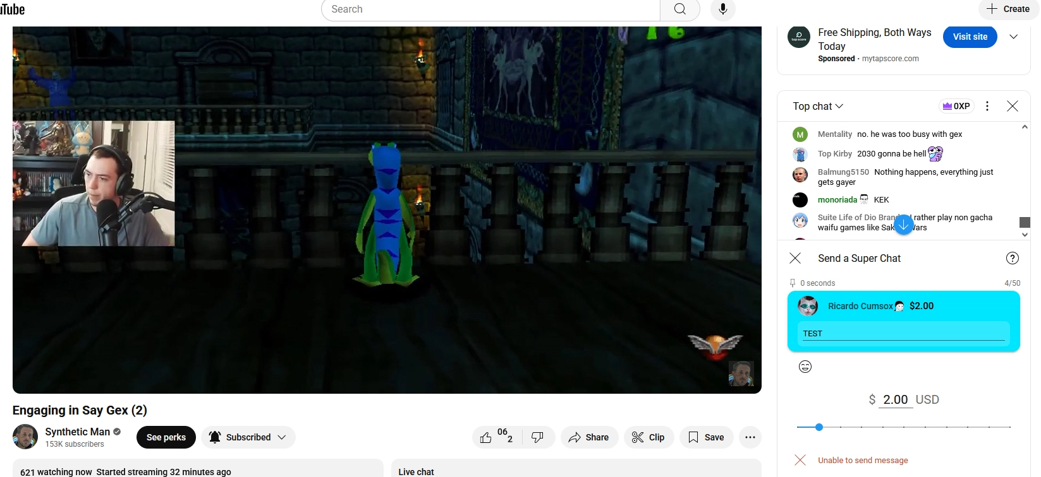Jump to newest chat messages arrow
The image size is (1041, 477).
(904, 225)
